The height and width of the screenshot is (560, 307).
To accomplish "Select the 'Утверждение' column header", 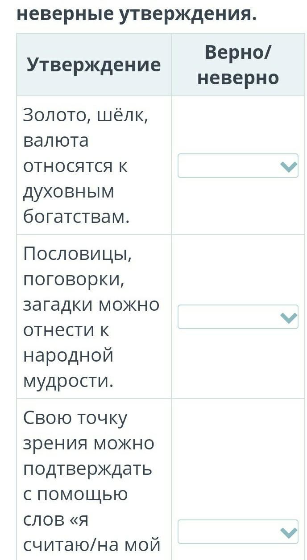I will [x=94, y=65].
